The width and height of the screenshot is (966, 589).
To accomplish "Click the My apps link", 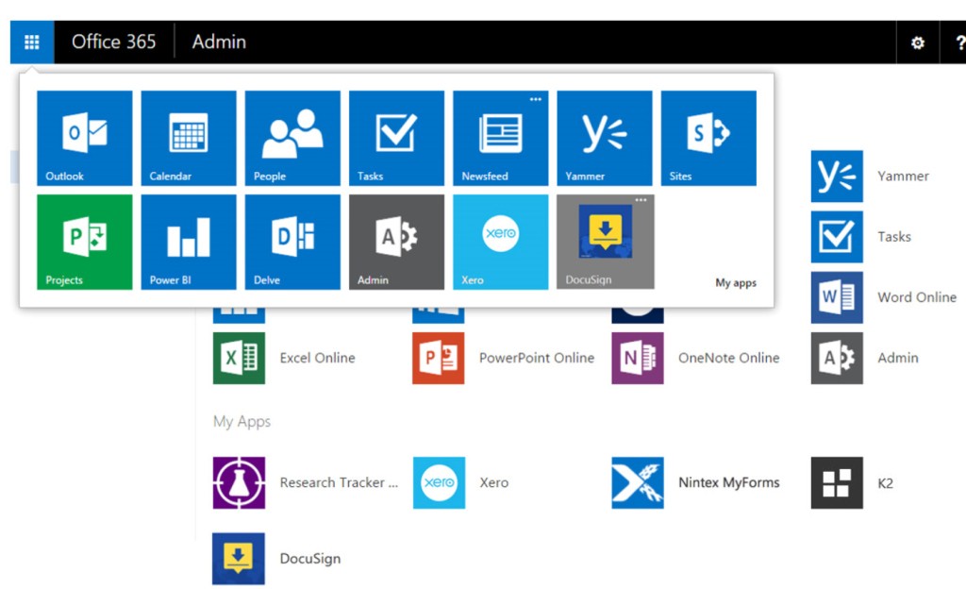I will [x=735, y=283].
